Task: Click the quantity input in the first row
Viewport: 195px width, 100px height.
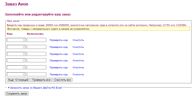Action: [x=37, y=40]
